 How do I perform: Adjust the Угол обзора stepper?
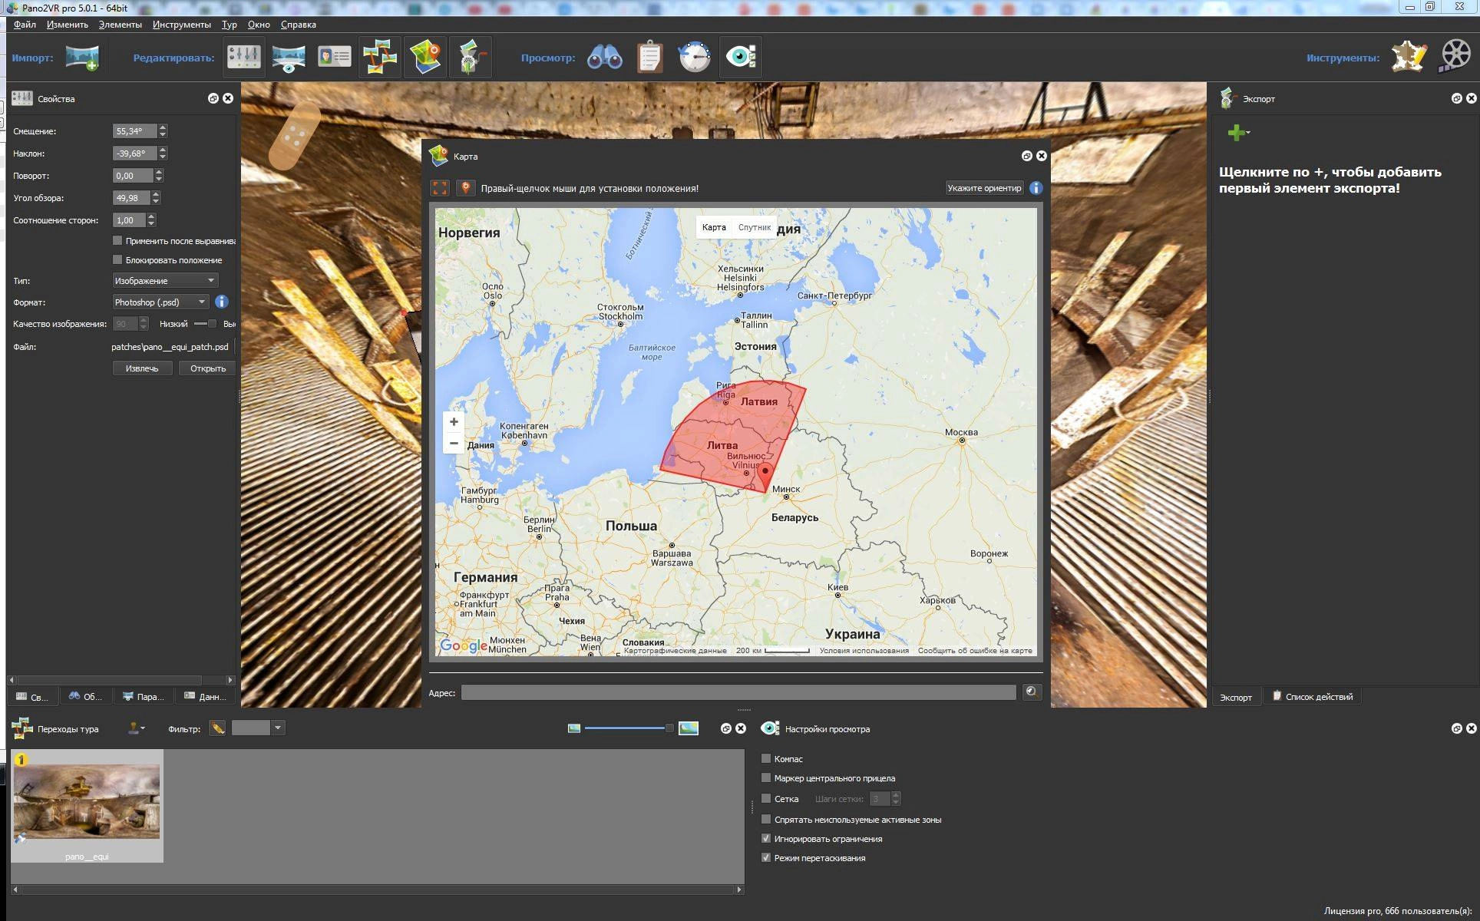click(157, 198)
